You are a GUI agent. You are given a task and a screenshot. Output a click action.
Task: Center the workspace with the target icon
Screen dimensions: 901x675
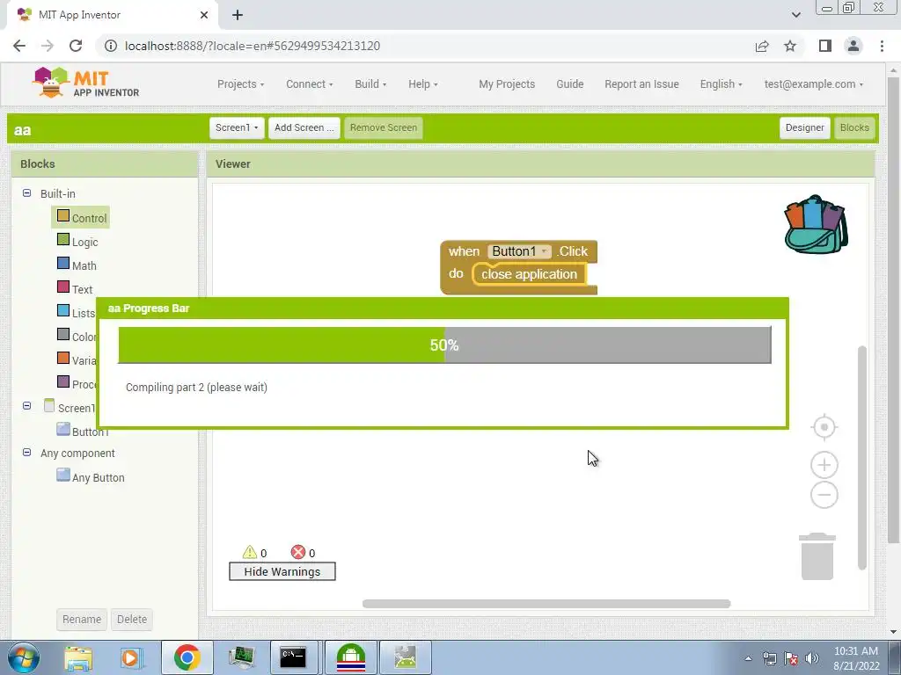click(824, 427)
